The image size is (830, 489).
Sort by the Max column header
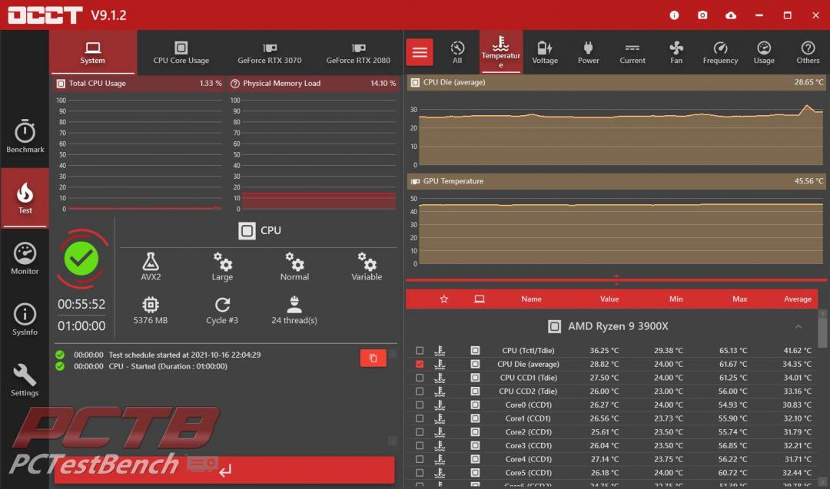pos(739,299)
